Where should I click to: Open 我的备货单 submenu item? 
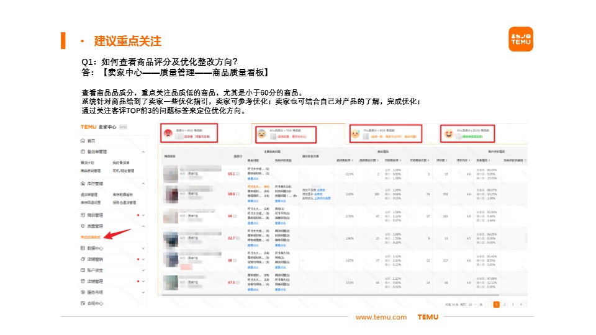click(x=121, y=163)
